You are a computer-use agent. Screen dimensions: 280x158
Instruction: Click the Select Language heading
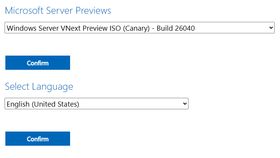point(39,87)
